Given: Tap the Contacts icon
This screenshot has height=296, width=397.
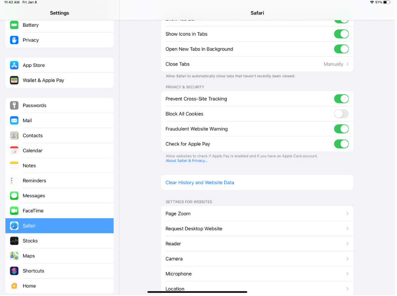Looking at the screenshot, I should pyautogui.click(x=14, y=135).
